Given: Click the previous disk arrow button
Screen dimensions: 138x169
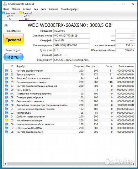Looking at the screenshot, I should [x=6, y=25].
